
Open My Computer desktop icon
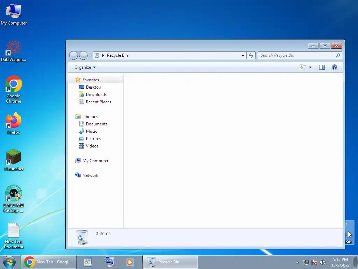14,14
